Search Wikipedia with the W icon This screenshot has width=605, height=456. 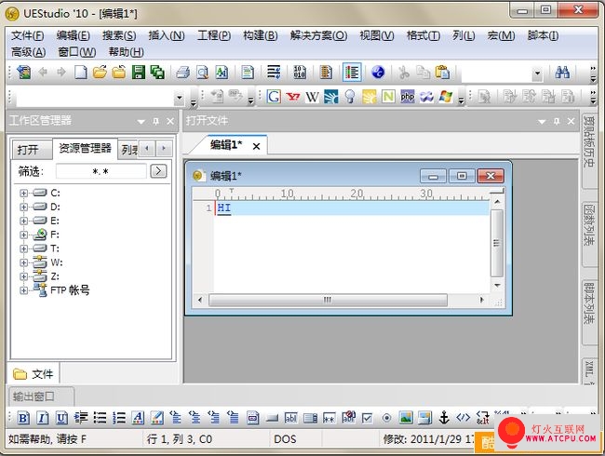[x=312, y=96]
